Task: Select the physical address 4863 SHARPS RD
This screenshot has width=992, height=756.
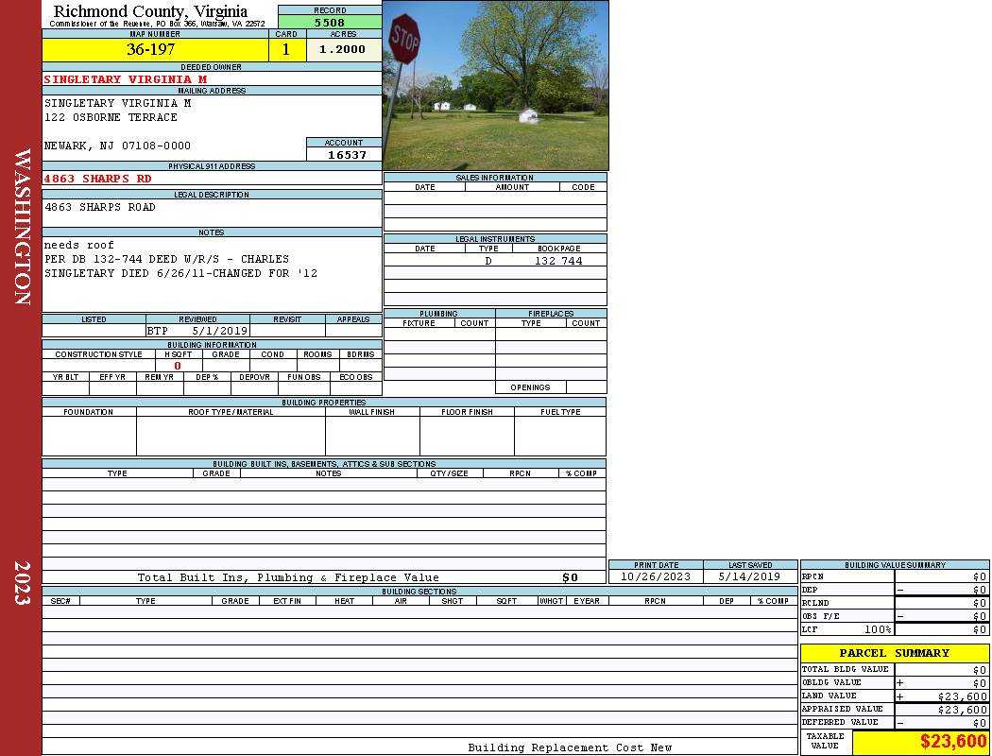Action: (98, 179)
